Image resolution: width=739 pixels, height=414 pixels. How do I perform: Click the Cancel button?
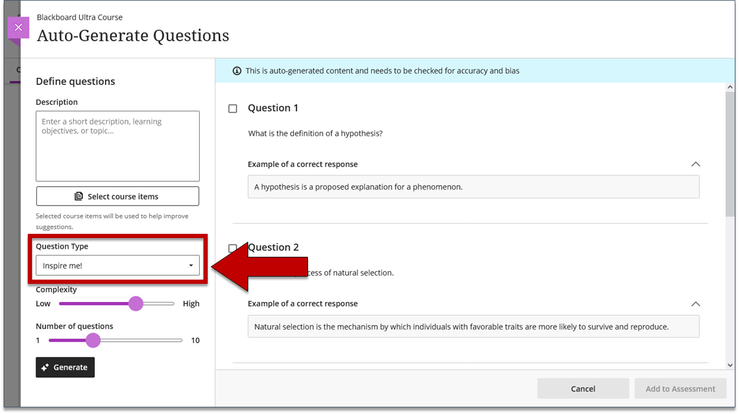pyautogui.click(x=583, y=389)
